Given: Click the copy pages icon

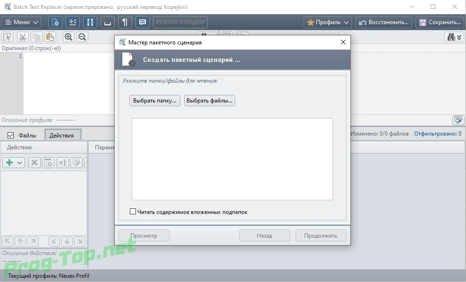Looking at the screenshot, I should pos(36,37).
